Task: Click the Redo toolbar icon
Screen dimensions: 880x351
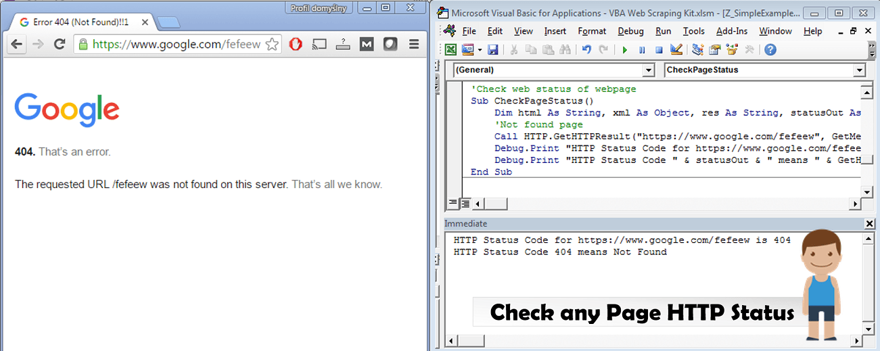Action: tap(603, 49)
